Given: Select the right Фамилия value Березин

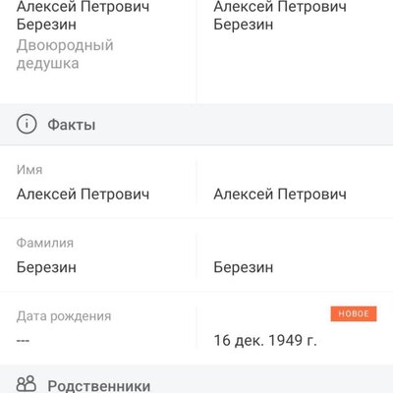Looking at the screenshot, I should (244, 267).
